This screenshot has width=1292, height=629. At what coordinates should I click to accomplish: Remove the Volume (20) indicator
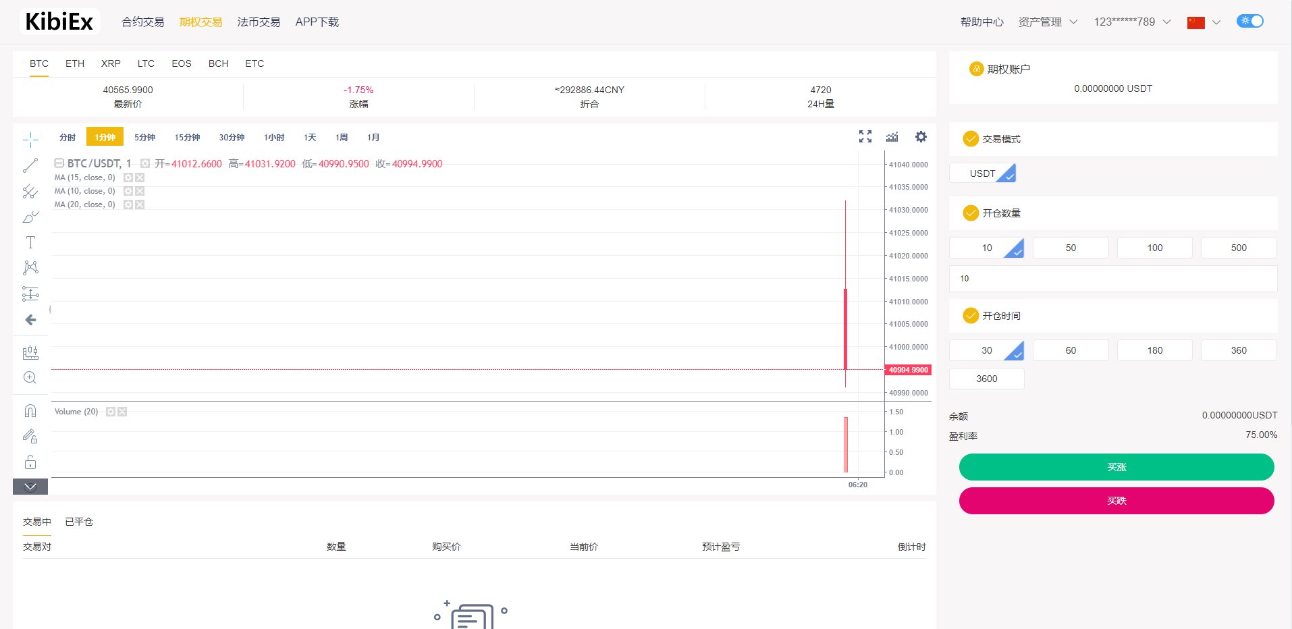122,411
